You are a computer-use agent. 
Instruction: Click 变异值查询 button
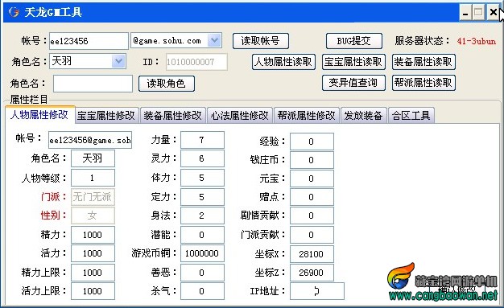point(353,83)
